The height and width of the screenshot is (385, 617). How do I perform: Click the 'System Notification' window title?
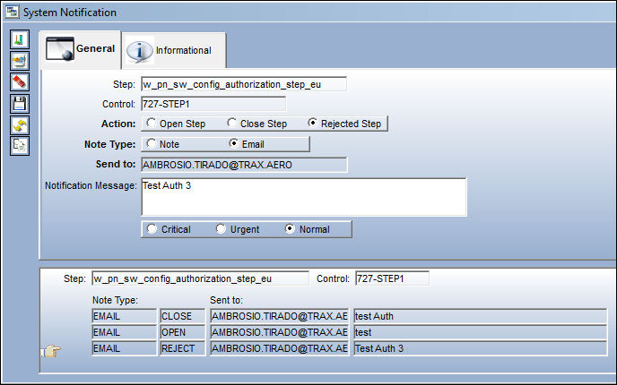[x=70, y=13]
